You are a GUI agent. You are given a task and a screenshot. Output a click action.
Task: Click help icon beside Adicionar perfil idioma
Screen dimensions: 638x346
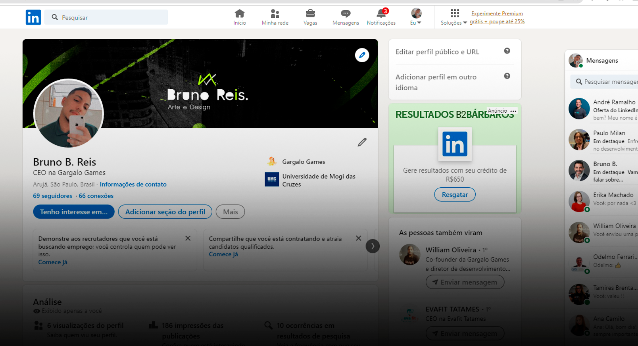(x=507, y=76)
